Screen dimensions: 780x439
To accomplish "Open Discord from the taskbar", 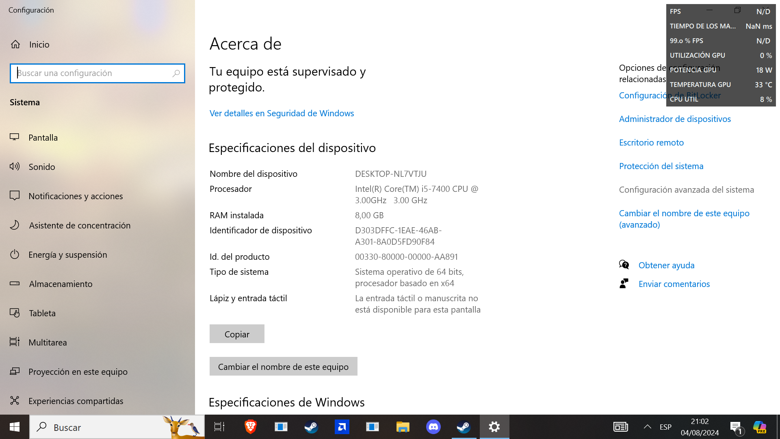I will click(433, 427).
